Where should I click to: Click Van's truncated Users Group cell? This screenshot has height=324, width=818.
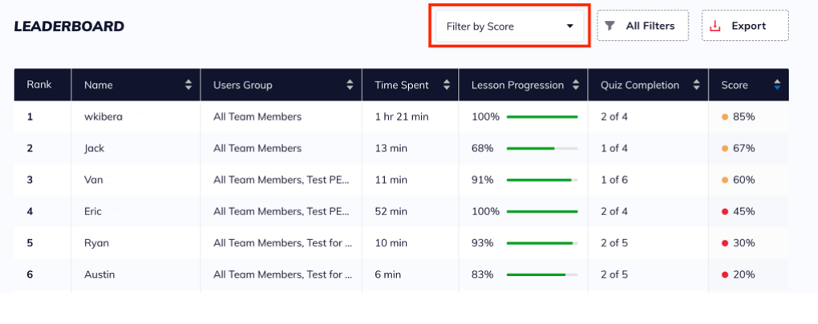pyautogui.click(x=281, y=180)
